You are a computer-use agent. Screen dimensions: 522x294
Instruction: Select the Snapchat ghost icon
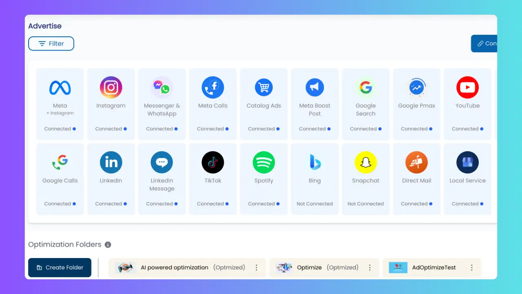point(366,163)
